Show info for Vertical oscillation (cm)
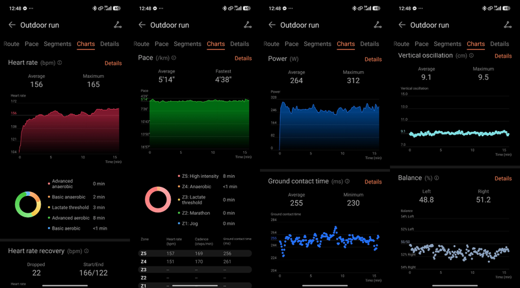Image resolution: width=520 pixels, height=288 pixels. (x=471, y=56)
